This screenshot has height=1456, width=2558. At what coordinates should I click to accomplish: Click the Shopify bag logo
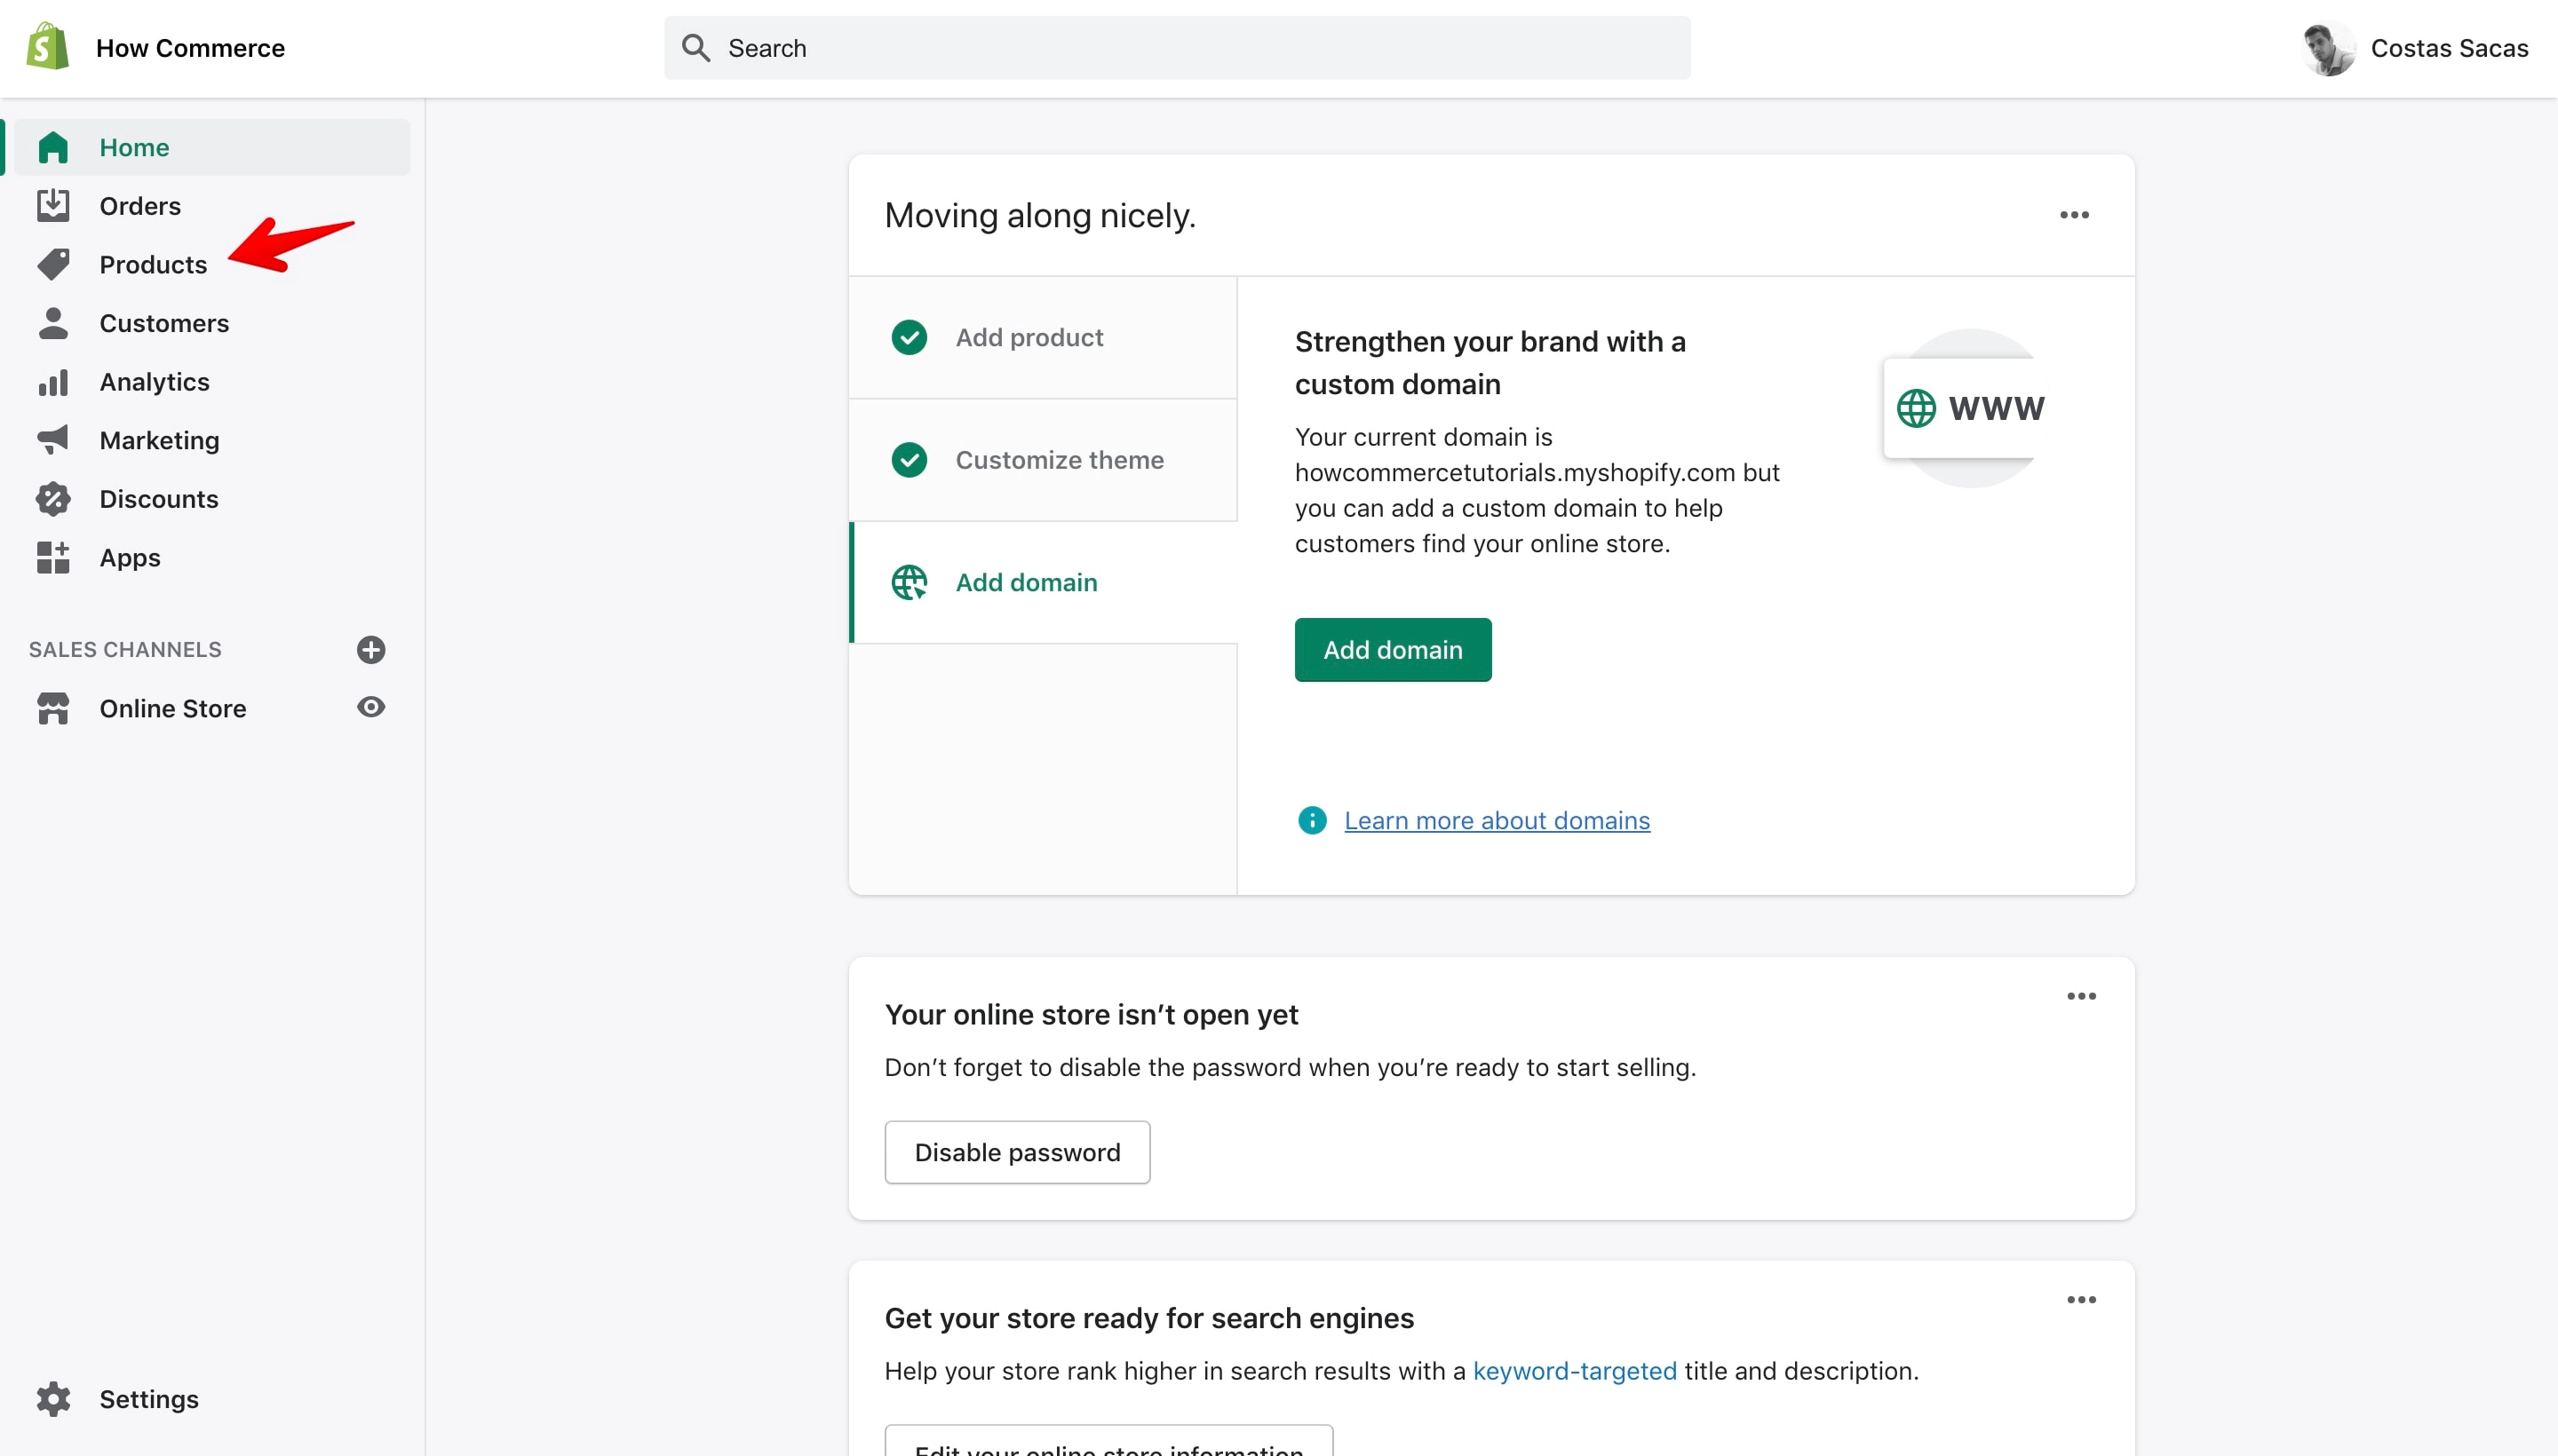[47, 47]
